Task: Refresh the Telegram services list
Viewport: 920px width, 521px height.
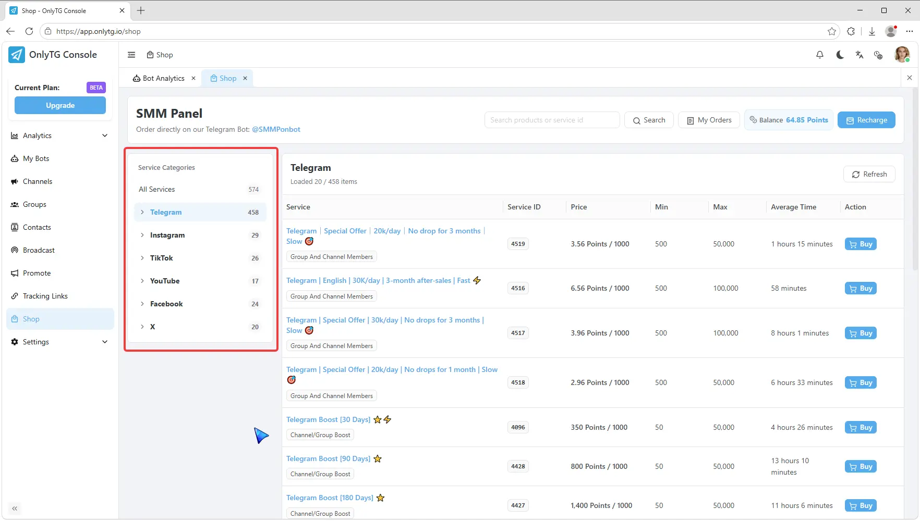Action: point(869,174)
